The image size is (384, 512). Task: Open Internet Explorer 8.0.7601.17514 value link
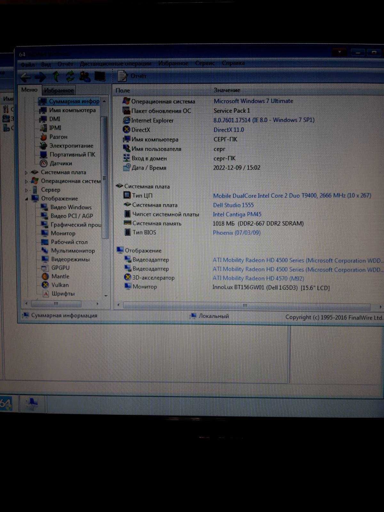point(264,120)
